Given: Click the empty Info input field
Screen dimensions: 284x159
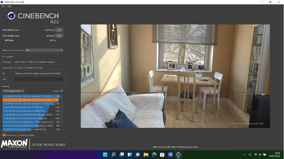Looking at the screenshot, I should coord(39,79).
